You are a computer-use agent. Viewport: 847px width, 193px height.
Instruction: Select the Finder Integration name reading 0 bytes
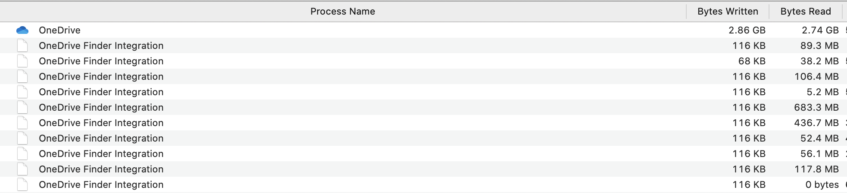pyautogui.click(x=101, y=184)
